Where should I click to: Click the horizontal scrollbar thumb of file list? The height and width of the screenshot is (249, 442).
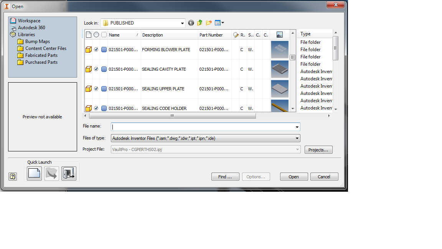coord(172,116)
